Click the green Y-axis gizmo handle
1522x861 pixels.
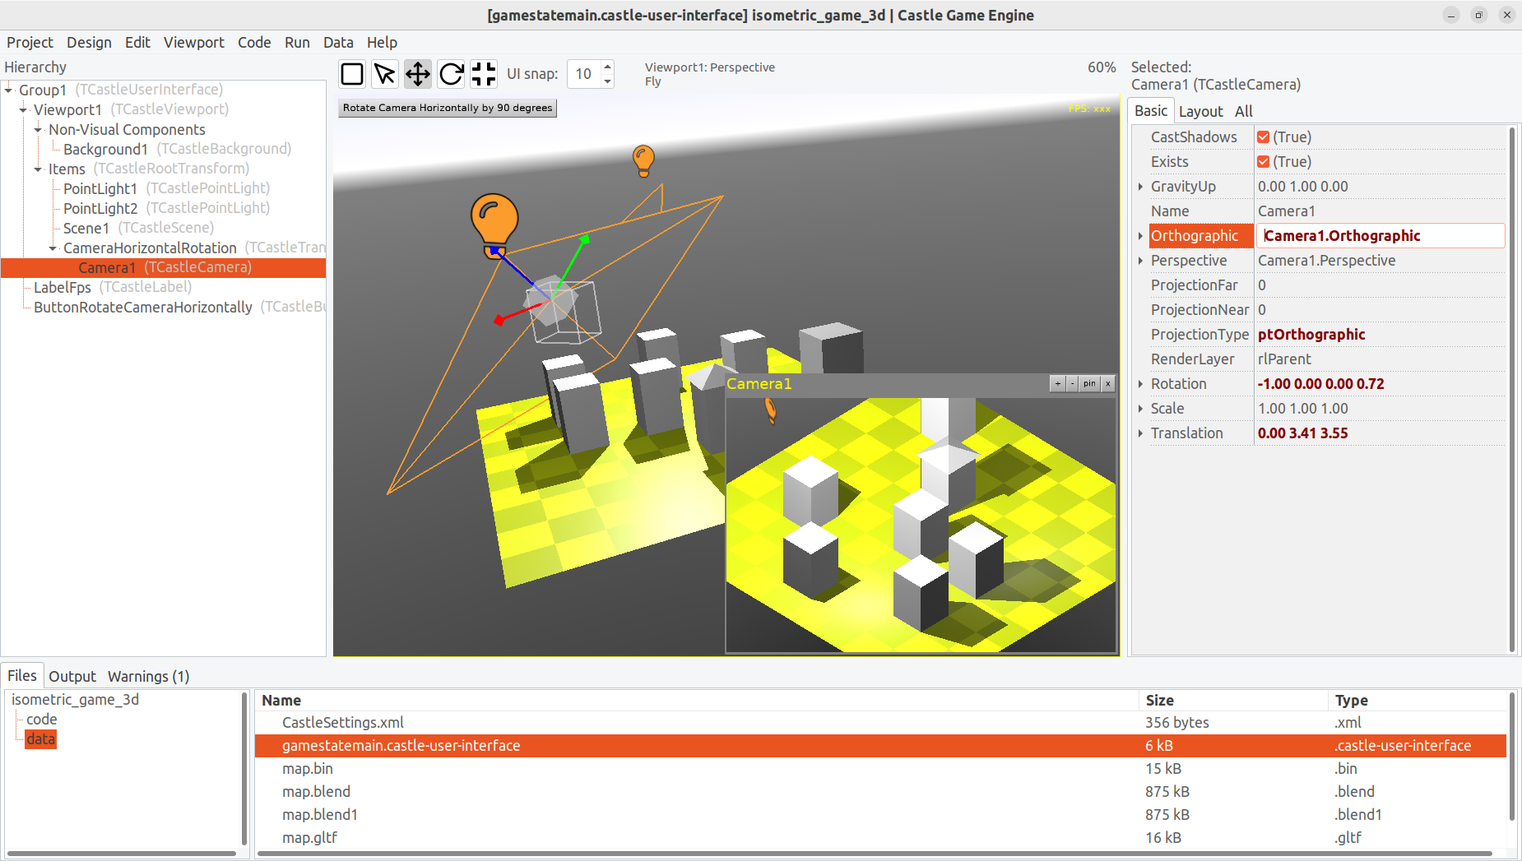[x=584, y=239]
